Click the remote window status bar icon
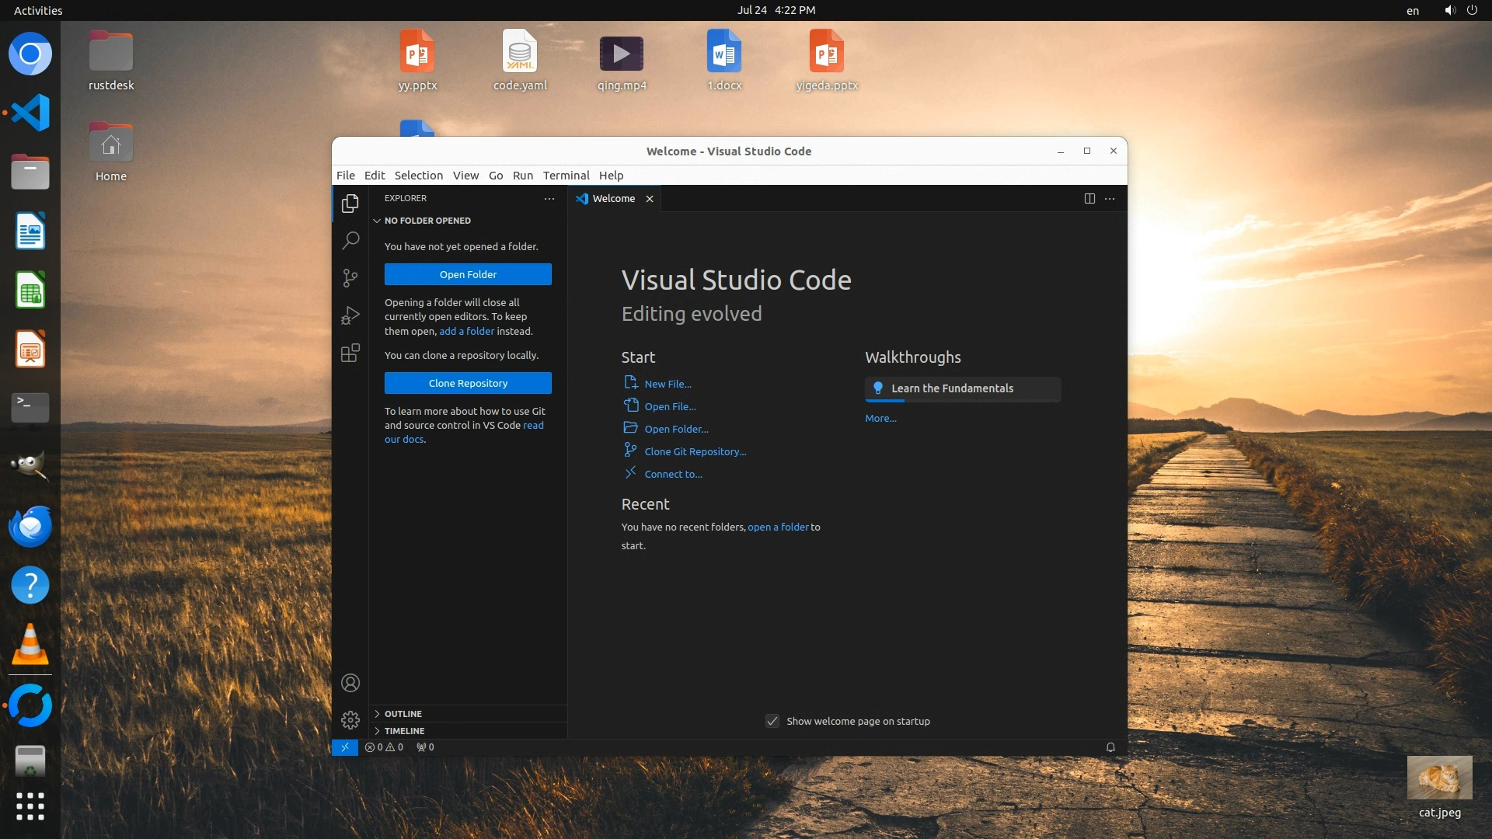 [344, 747]
